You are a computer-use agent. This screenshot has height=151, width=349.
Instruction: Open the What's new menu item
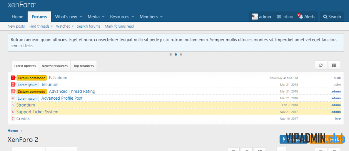coord(66,16)
